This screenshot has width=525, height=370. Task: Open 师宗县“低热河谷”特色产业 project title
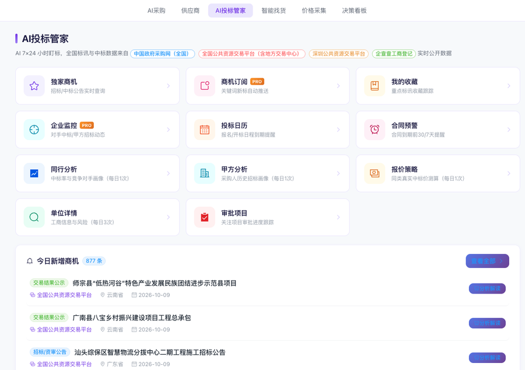(155, 283)
